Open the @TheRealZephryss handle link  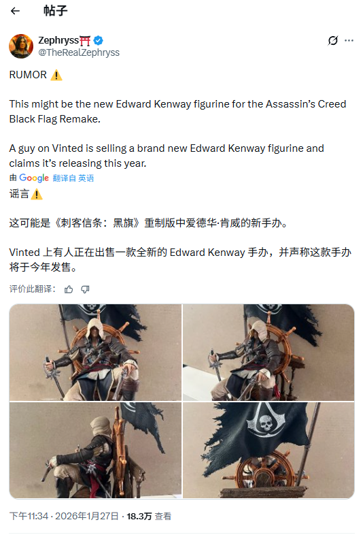coord(79,52)
